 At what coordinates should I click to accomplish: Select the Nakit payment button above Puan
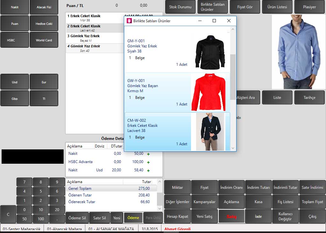[15, 7]
